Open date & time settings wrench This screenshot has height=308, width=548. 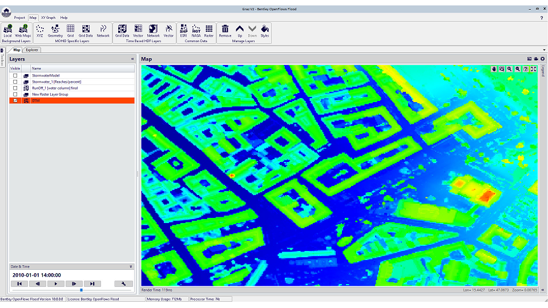(x=123, y=284)
